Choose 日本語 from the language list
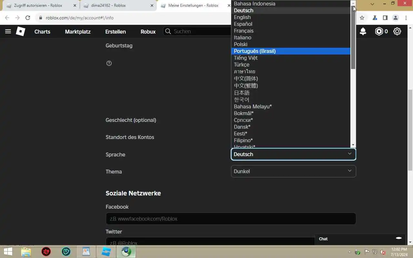Viewport: 413px width, 258px height. pos(291,93)
